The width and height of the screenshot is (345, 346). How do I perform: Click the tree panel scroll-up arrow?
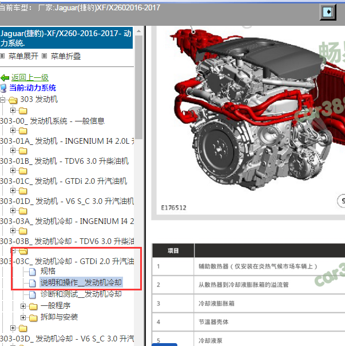[138, 31]
